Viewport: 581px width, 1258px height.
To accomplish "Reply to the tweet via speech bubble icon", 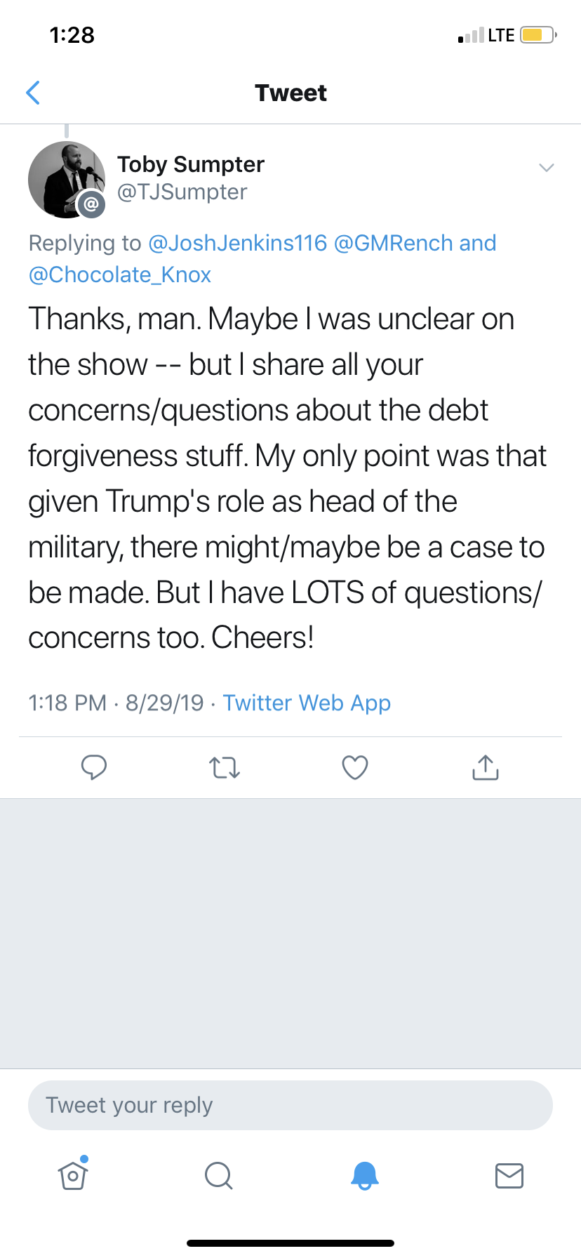I will (x=94, y=767).
